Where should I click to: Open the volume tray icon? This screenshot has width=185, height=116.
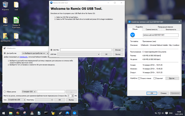coord(163,113)
